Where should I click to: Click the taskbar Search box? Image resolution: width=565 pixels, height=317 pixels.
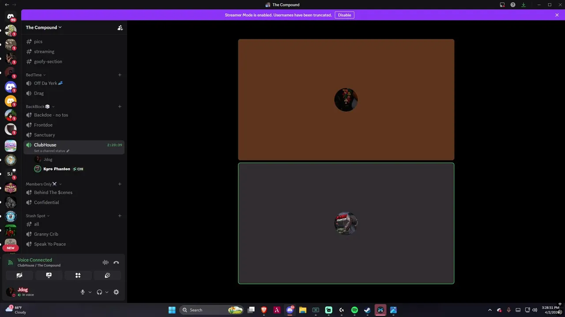(x=212, y=310)
